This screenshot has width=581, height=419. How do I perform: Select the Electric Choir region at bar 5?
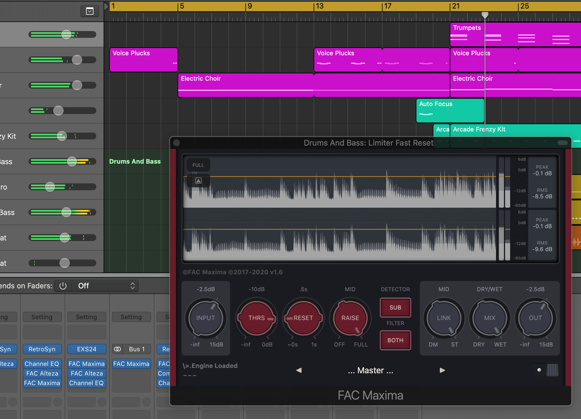point(246,85)
